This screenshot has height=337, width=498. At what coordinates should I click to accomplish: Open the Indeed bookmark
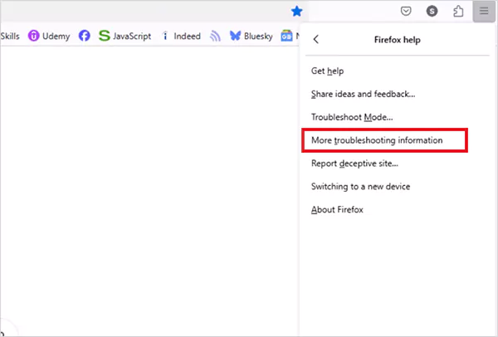tap(181, 36)
